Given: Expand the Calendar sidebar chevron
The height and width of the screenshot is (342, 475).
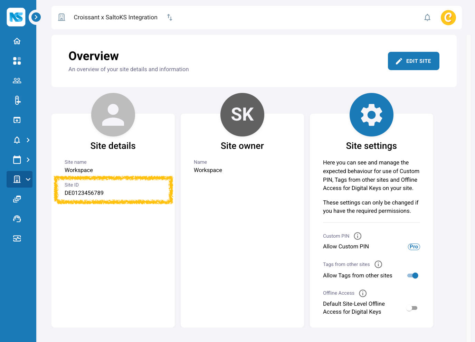Looking at the screenshot, I should [x=28, y=160].
